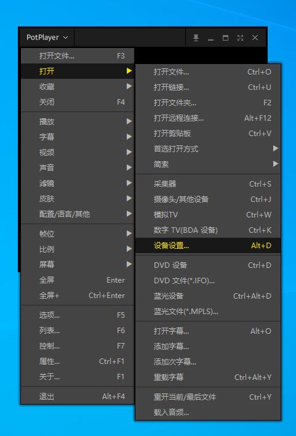296x436 pixels.
Task: Click the fullscreen arrows icon in title bar
Action: click(x=240, y=38)
